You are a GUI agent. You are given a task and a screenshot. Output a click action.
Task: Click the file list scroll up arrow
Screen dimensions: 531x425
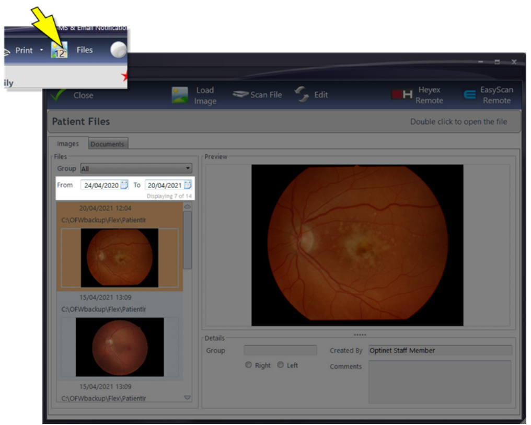coord(187,206)
